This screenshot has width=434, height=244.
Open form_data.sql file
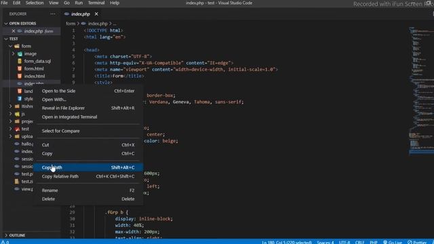coord(37,61)
